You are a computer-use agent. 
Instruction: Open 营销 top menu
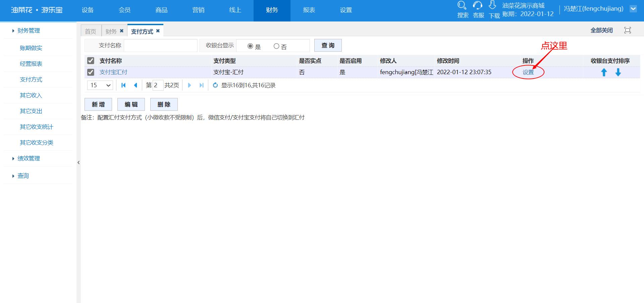pyautogui.click(x=198, y=10)
